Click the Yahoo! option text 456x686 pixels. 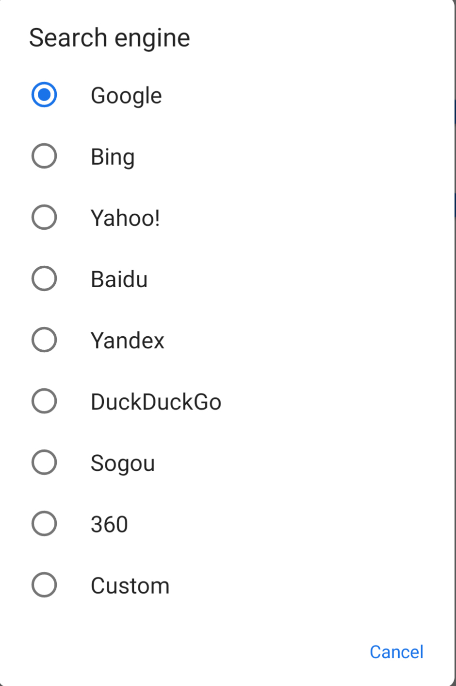tap(125, 218)
